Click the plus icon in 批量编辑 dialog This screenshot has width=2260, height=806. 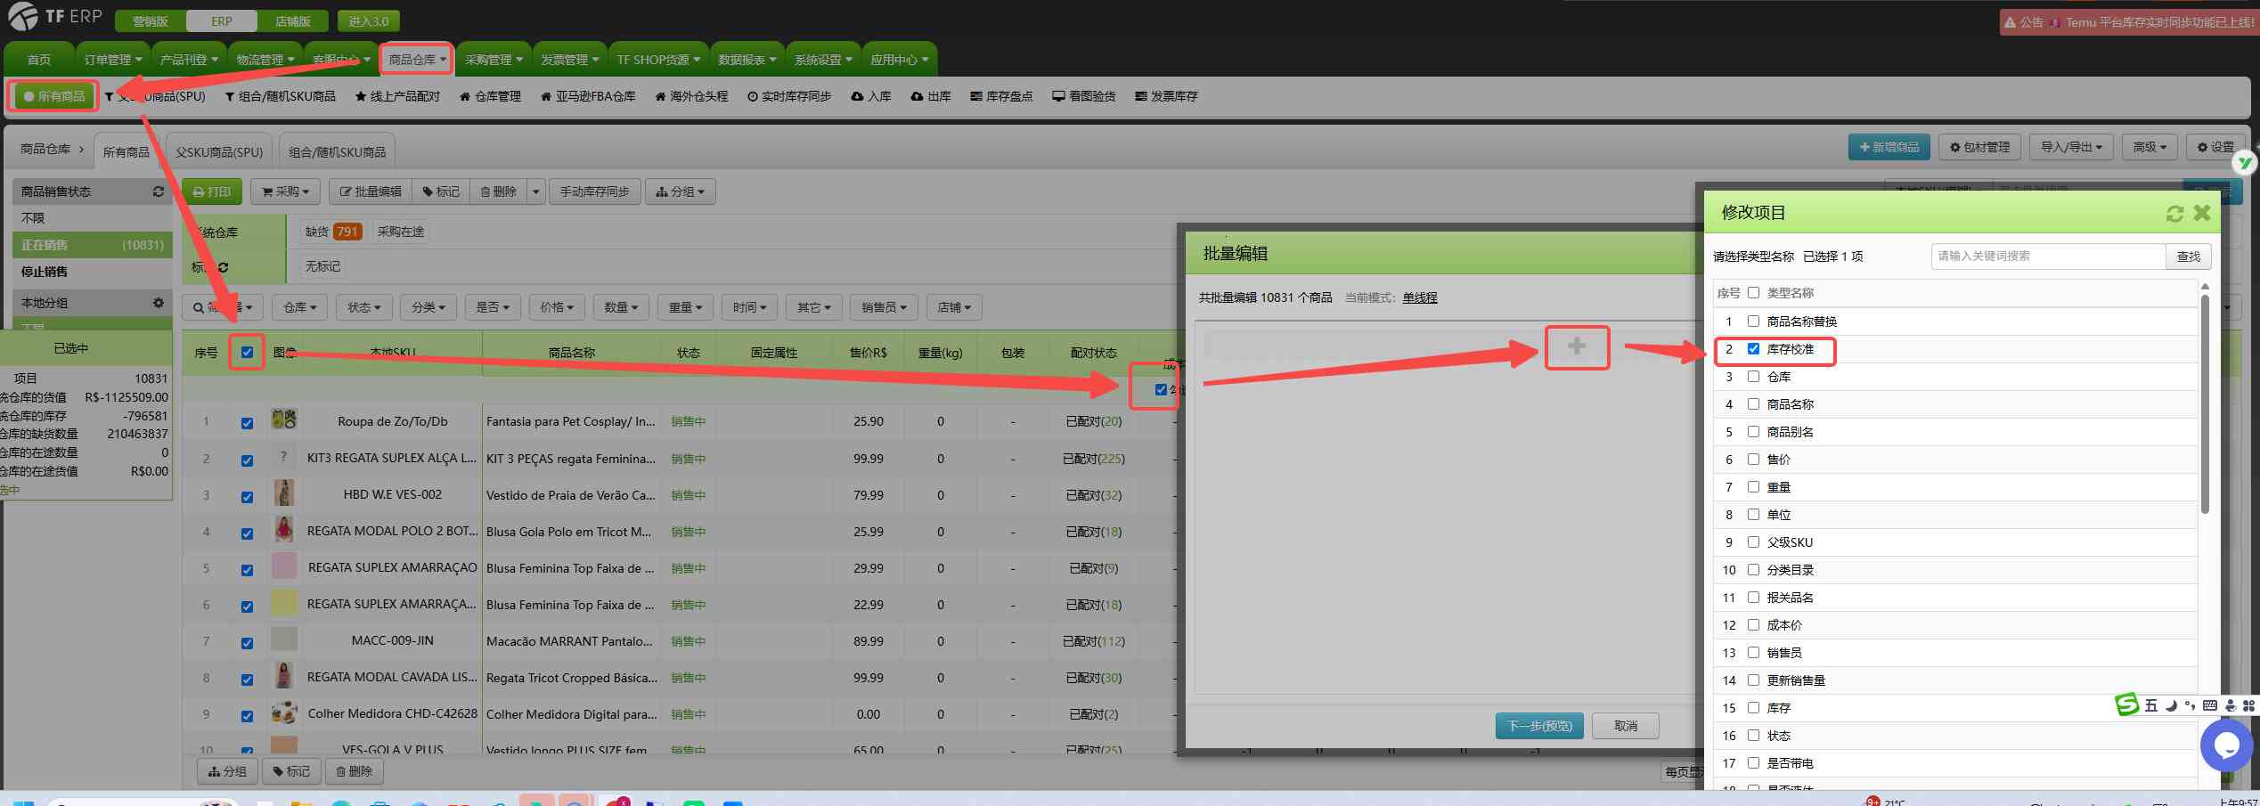(1577, 347)
